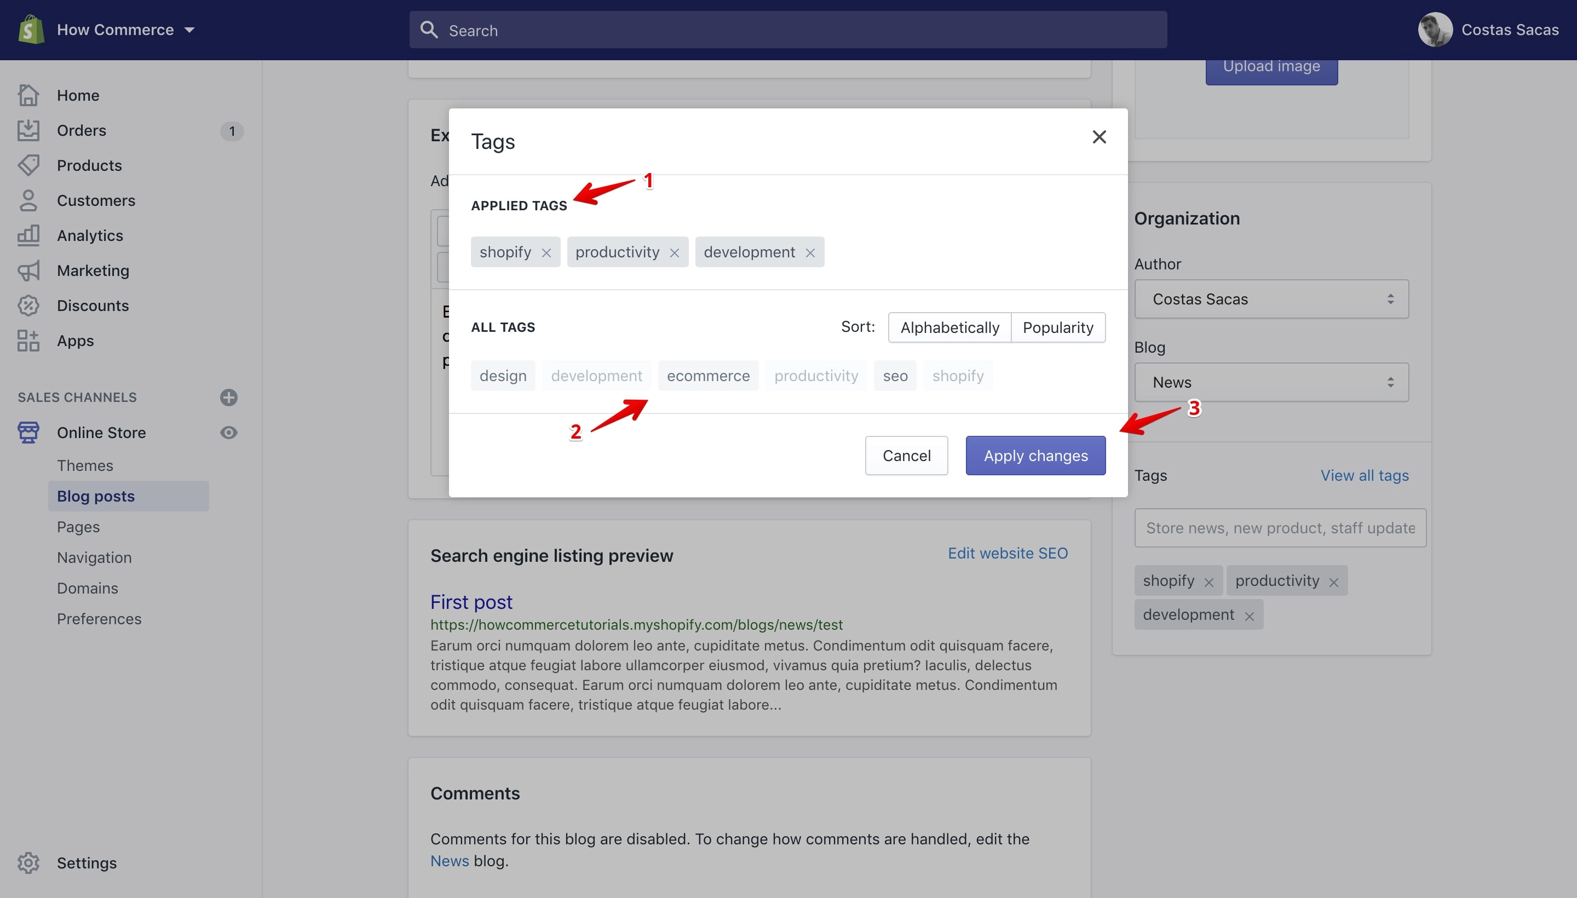Screen dimensions: 1577x898
Task: Open Navigation under Online Store
Action: coord(94,557)
